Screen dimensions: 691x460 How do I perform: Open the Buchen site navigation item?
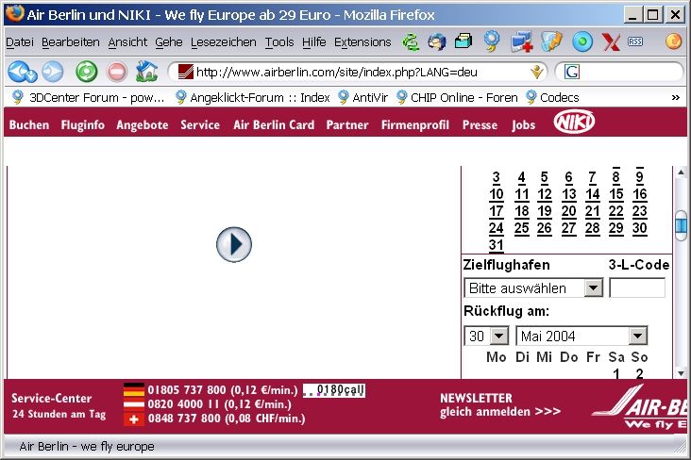tap(29, 125)
